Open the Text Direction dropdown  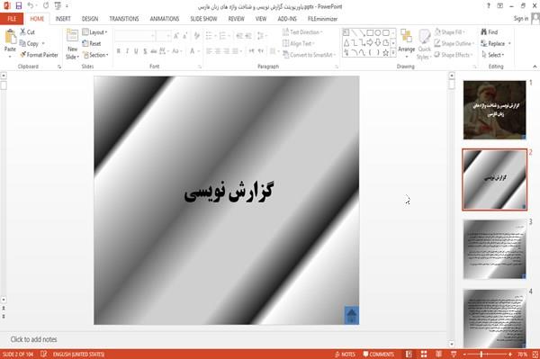302,32
